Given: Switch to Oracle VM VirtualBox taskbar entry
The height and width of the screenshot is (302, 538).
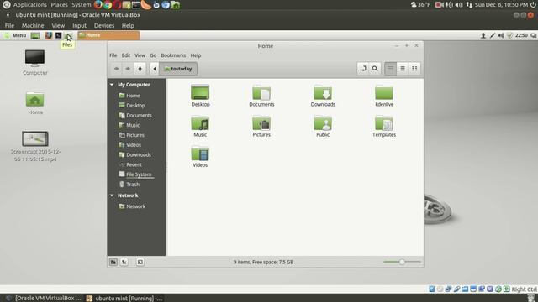Looking at the screenshot, I should (x=44, y=299).
